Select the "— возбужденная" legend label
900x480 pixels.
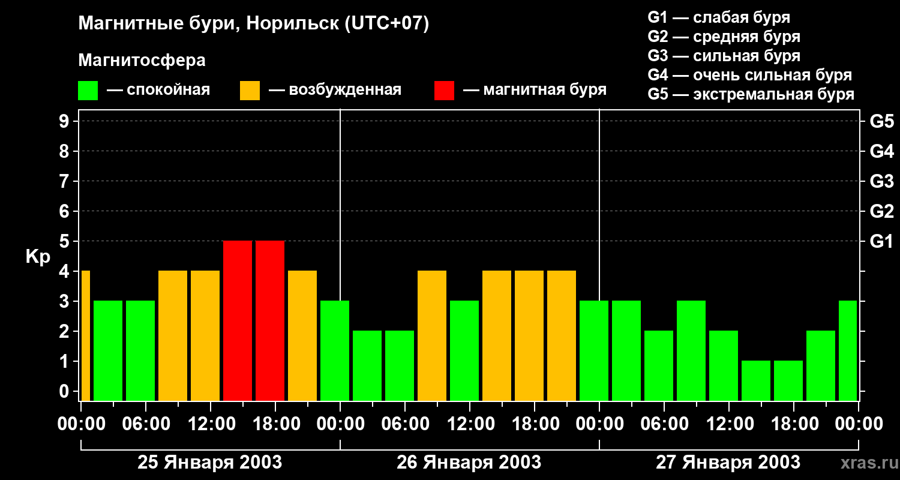point(335,90)
